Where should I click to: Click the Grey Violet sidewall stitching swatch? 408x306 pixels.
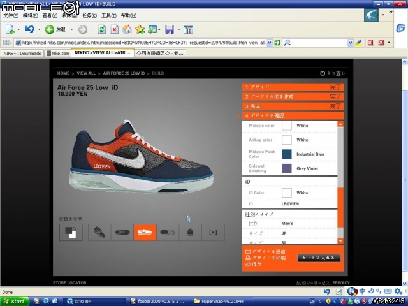(287, 168)
